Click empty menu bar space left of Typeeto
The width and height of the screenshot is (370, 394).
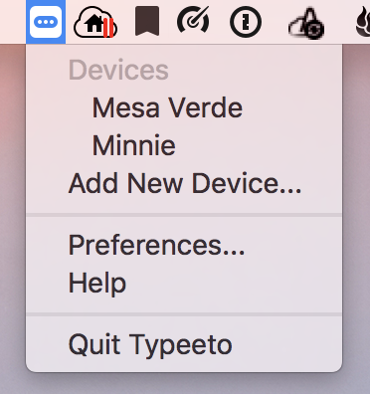click(x=13, y=22)
